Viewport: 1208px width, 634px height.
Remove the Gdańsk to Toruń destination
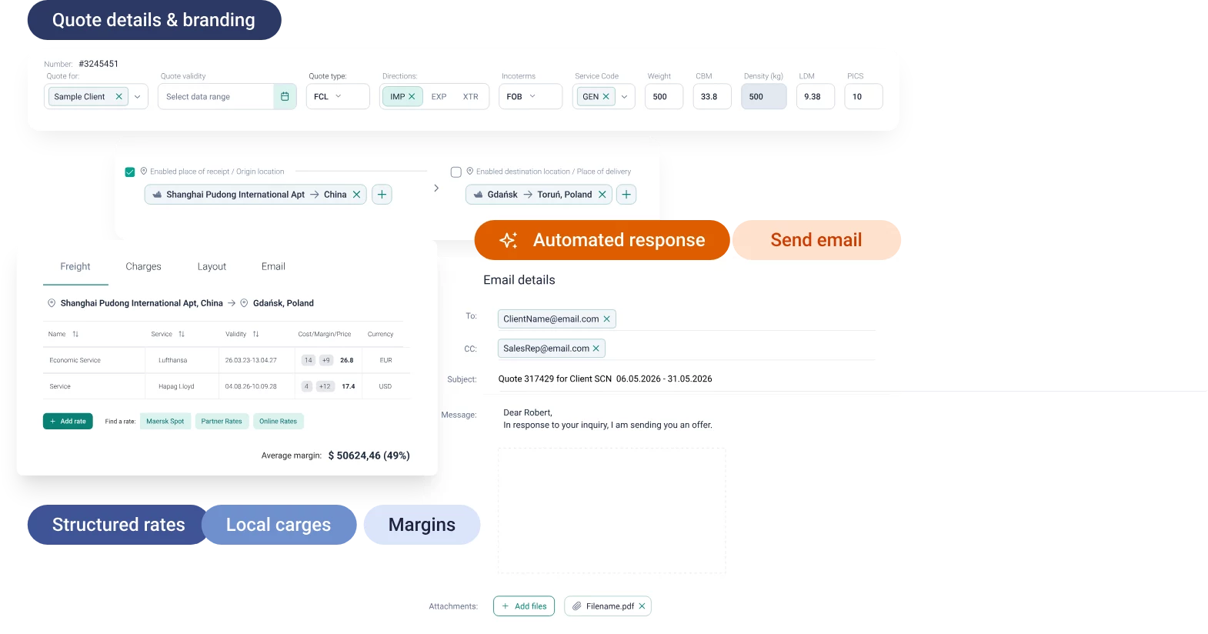click(602, 195)
